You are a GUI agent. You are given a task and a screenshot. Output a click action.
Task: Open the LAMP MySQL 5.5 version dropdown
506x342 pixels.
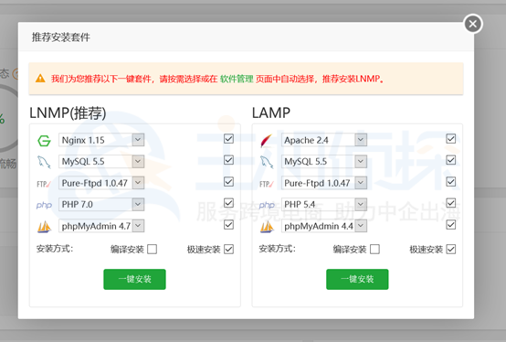click(x=324, y=161)
